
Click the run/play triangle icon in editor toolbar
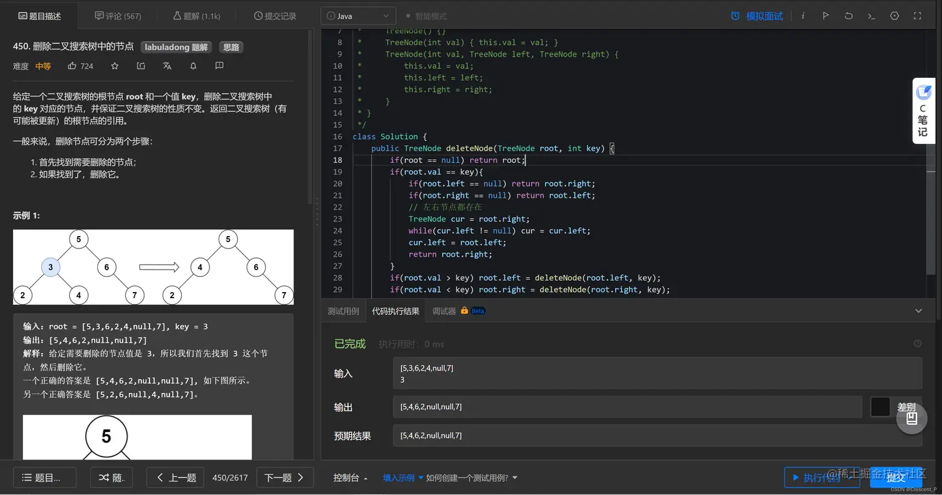pyautogui.click(x=825, y=16)
